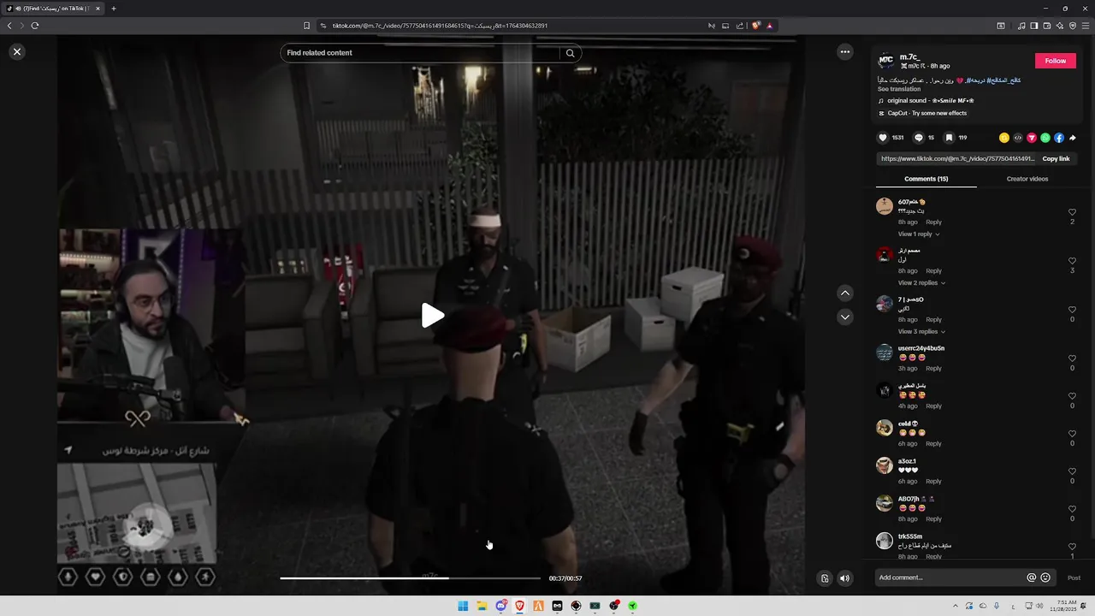
Task: Reply to cold's comment
Action: point(933,444)
